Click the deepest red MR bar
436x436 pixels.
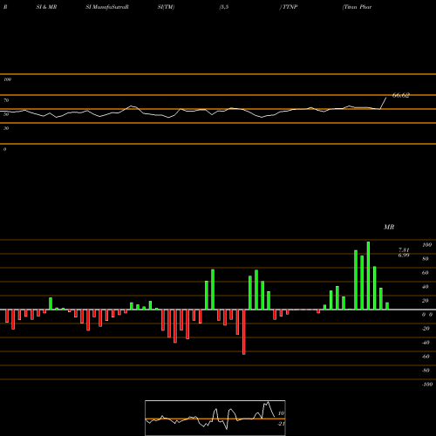[244, 332]
